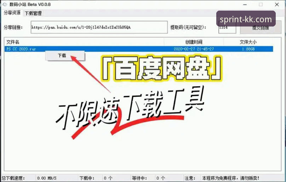This screenshot has height=182, width=286.
Task: Minimize the 数码小站 window
Action: coord(245,5)
